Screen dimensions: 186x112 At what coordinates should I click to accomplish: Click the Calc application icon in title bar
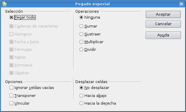(4, 4)
